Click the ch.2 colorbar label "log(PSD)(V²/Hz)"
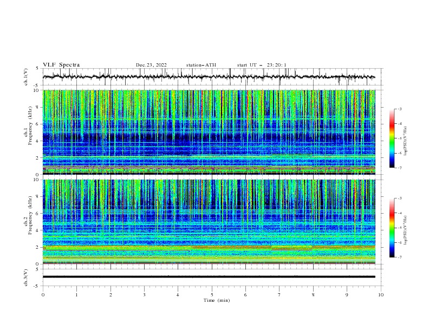Screen dimensions: 429x331 [x=405, y=230]
